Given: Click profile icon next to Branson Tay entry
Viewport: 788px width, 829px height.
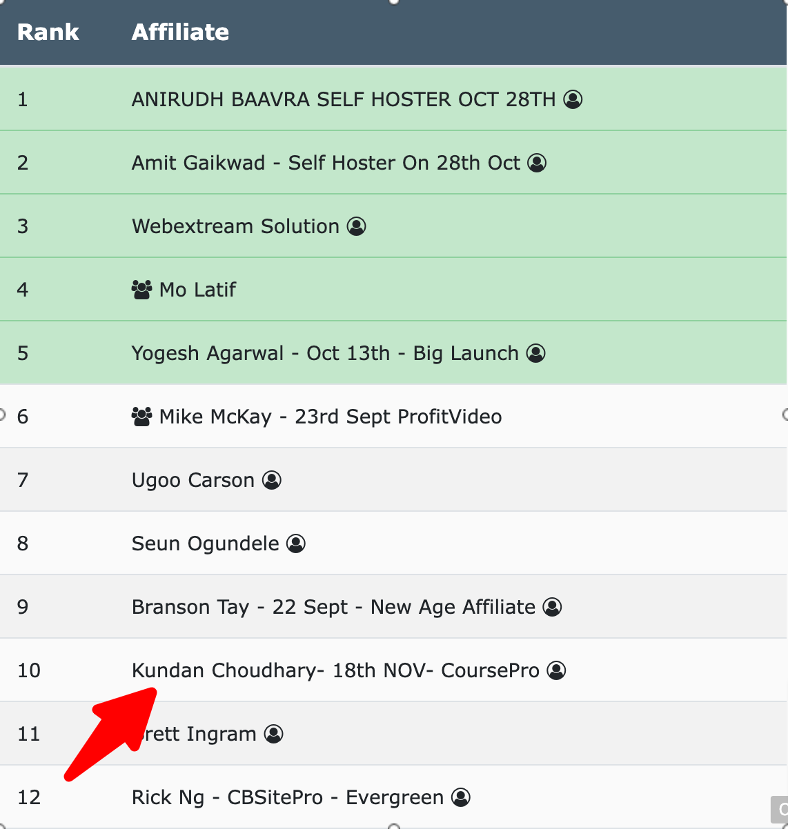Looking at the screenshot, I should pos(552,607).
